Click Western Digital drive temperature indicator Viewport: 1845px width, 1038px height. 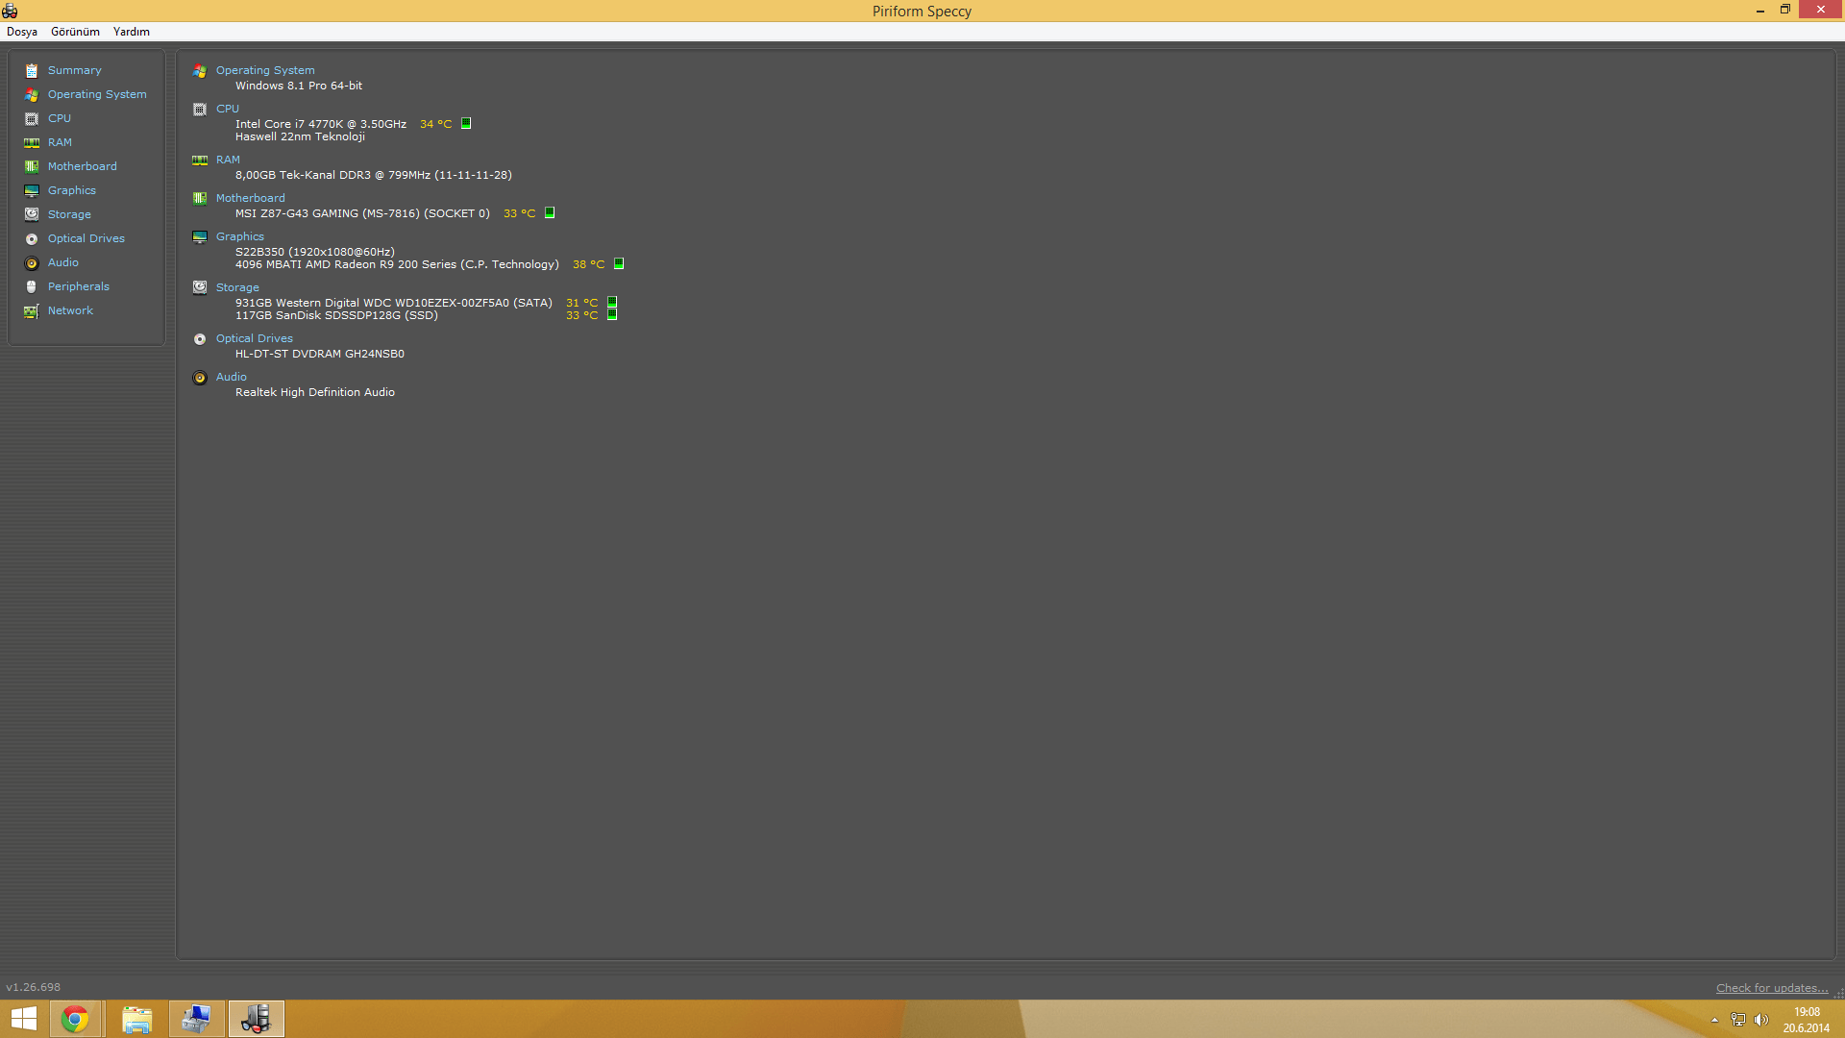pos(612,303)
